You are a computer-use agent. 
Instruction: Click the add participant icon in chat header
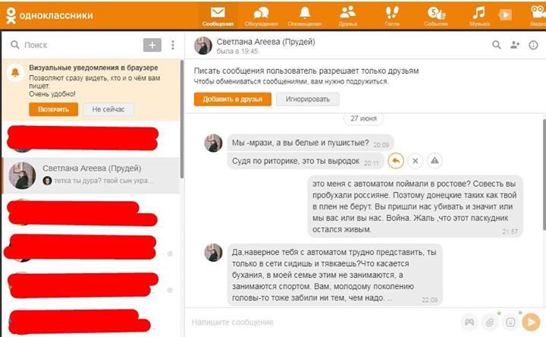pyautogui.click(x=516, y=45)
